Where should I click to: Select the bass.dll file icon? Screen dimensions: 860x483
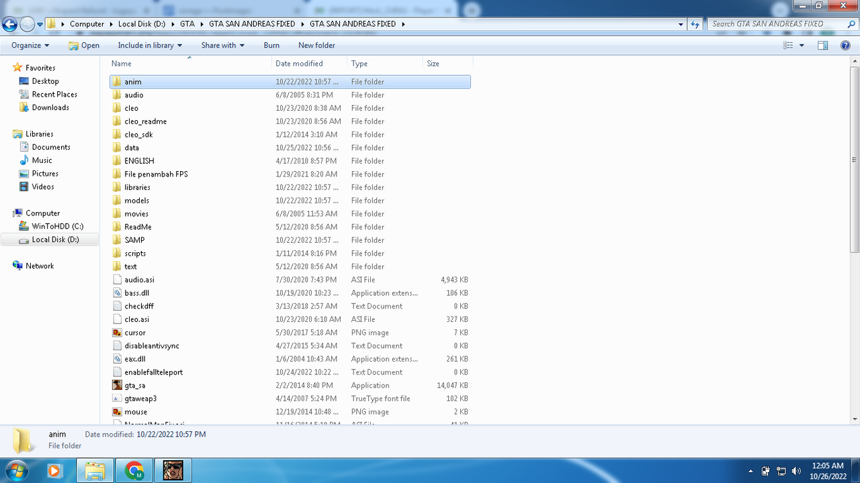[117, 293]
